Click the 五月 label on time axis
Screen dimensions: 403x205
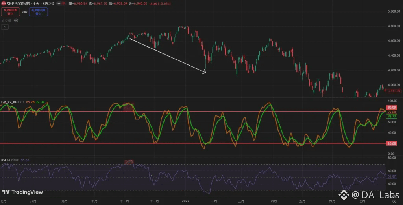pyautogui.click(x=303, y=201)
